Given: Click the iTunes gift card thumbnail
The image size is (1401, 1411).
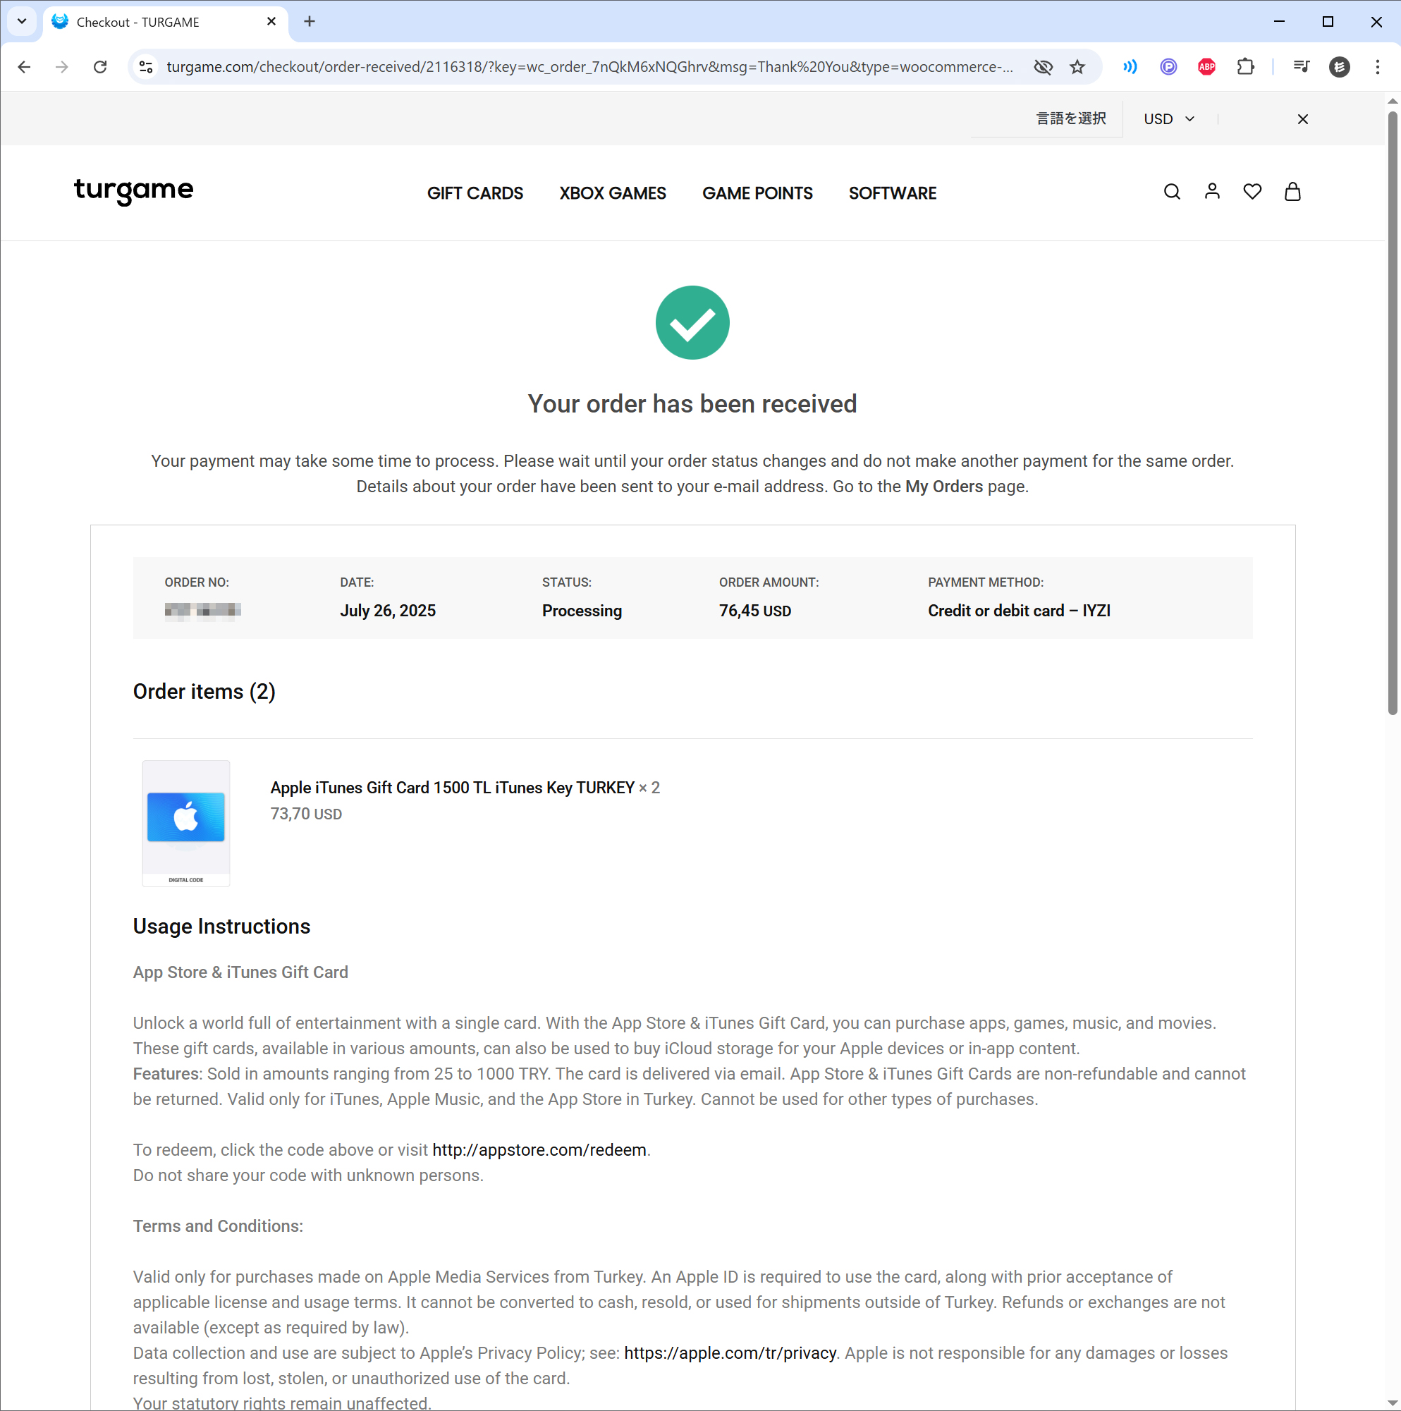Looking at the screenshot, I should tap(185, 823).
